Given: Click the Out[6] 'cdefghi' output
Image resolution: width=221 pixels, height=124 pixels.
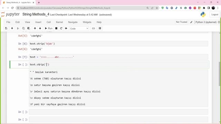Looking at the screenshot, I should pyautogui.click(x=36, y=49).
